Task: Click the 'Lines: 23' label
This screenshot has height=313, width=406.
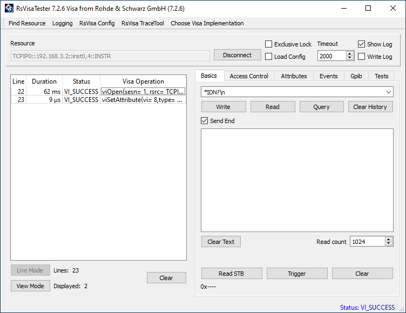Action: click(x=66, y=270)
